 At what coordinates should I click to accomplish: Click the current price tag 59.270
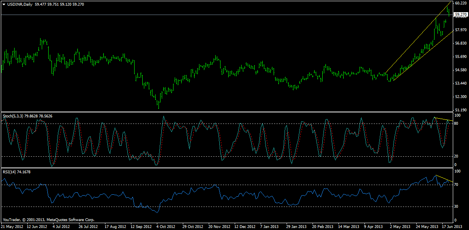pyautogui.click(x=460, y=15)
